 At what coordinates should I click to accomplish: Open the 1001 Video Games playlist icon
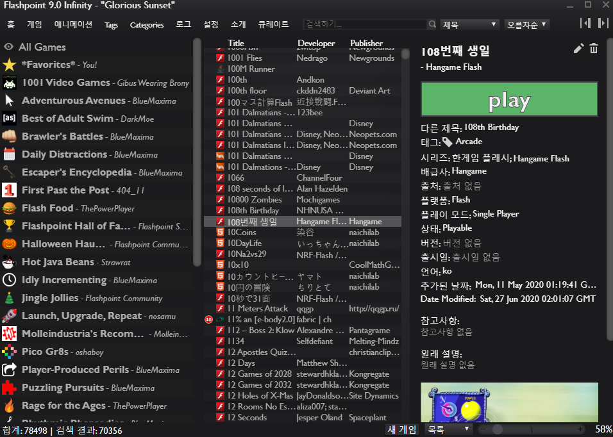[x=10, y=83]
